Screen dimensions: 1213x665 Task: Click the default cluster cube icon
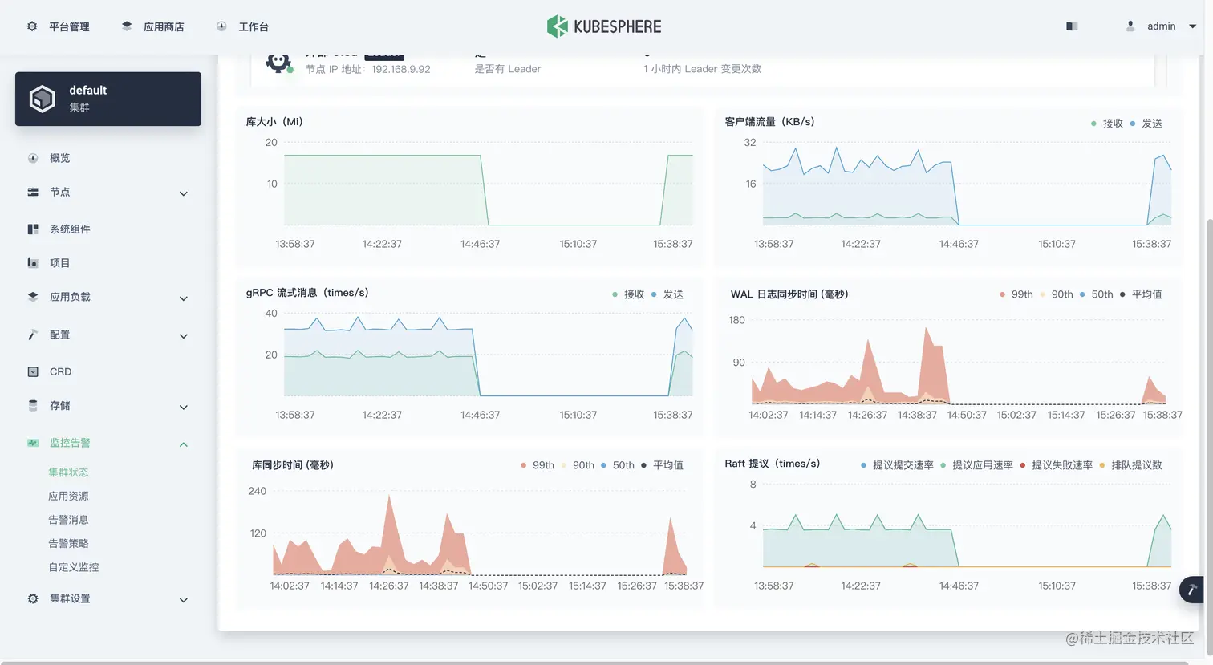pos(42,99)
